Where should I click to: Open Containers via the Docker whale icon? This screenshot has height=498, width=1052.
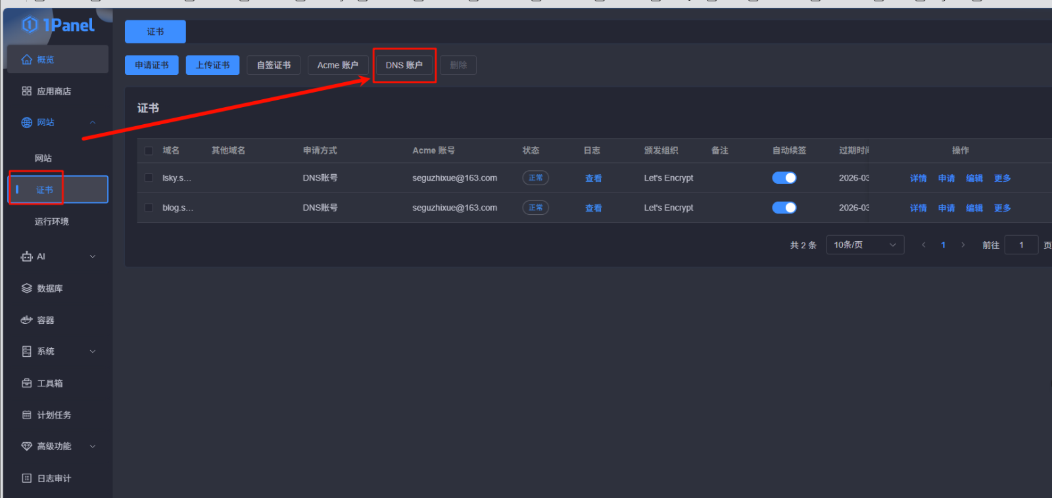click(27, 320)
